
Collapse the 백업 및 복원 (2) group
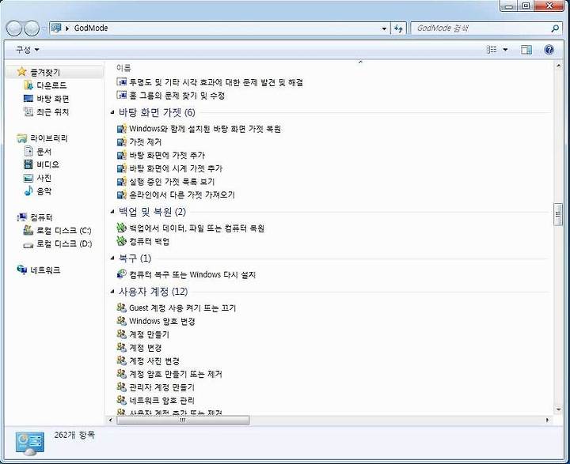coord(112,212)
